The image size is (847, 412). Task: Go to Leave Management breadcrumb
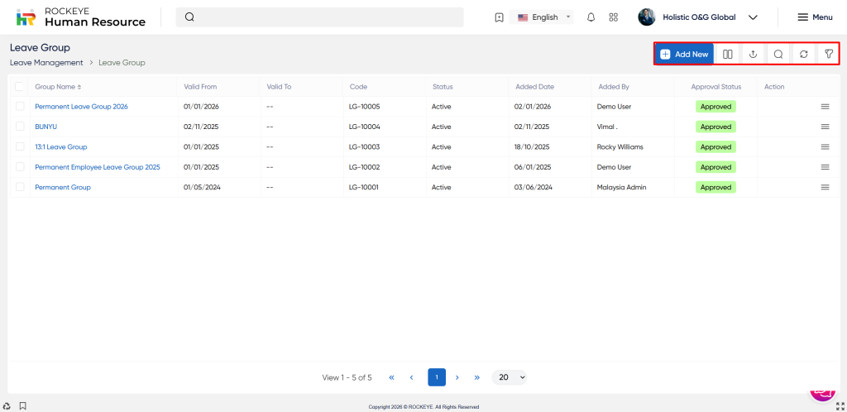46,63
